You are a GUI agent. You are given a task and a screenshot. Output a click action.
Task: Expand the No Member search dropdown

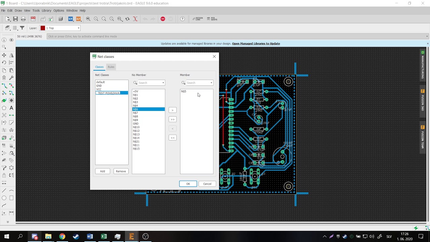click(x=163, y=83)
